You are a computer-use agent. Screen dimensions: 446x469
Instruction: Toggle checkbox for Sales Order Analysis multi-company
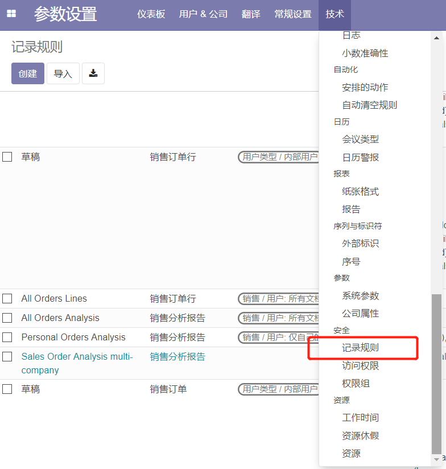[x=7, y=357]
